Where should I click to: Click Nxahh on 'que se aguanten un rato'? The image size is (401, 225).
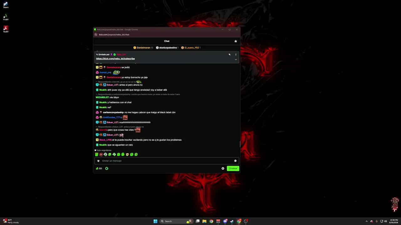click(103, 145)
